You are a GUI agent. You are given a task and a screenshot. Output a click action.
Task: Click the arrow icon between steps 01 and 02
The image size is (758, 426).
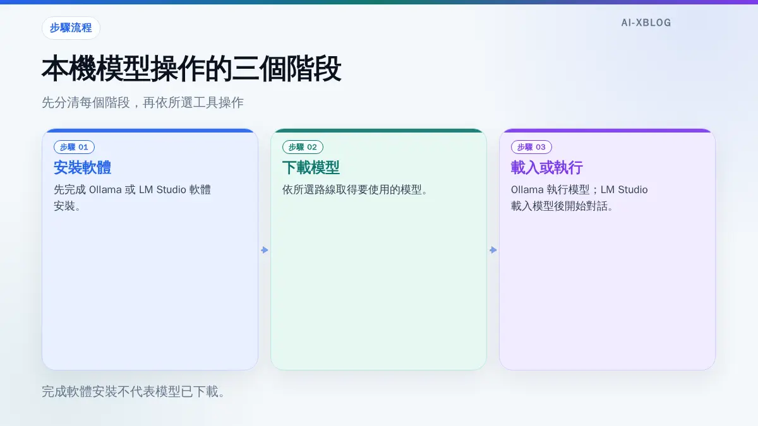coord(265,250)
